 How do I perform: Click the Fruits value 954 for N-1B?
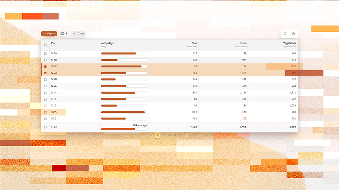pos(244,60)
